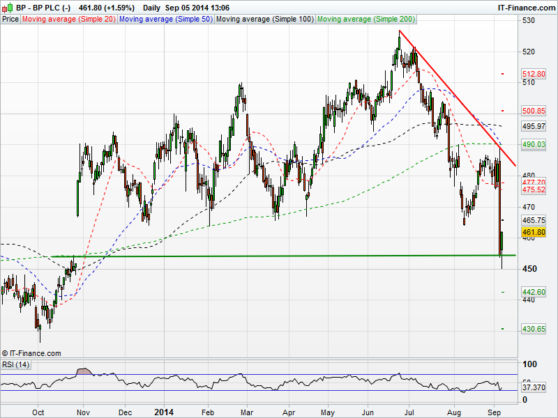Image resolution: width=558 pixels, height=418 pixels.
Task: Click the green 442.60 price level label
Action: pyautogui.click(x=533, y=292)
